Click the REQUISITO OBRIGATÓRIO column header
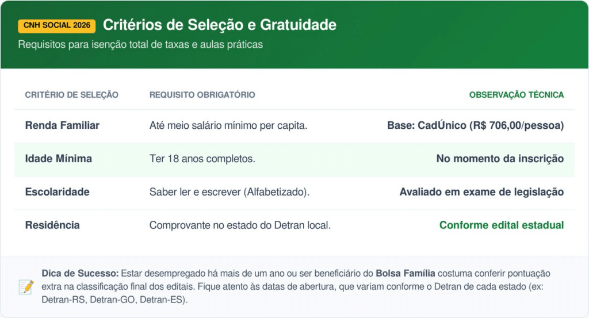The height and width of the screenshot is (318, 589). [x=202, y=95]
